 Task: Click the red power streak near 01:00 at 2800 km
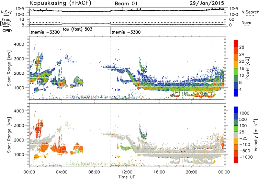(38, 62)
